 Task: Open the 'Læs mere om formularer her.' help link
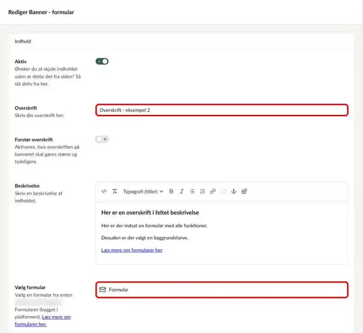(x=43, y=321)
